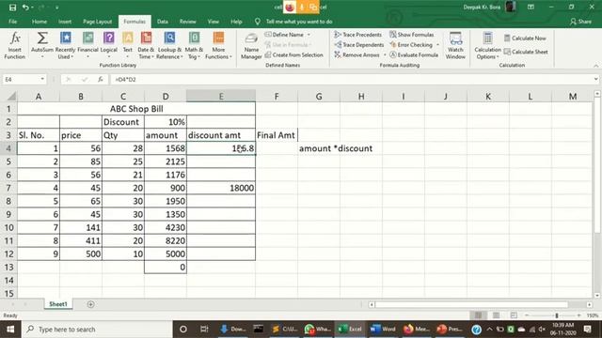Viewport: 602px width, 338px height.
Task: Open Word from the taskbar
Action: [x=383, y=330]
